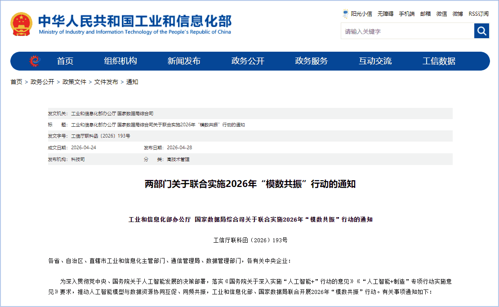
Task: Open the 手机端 mobile version link
Action: (x=407, y=13)
